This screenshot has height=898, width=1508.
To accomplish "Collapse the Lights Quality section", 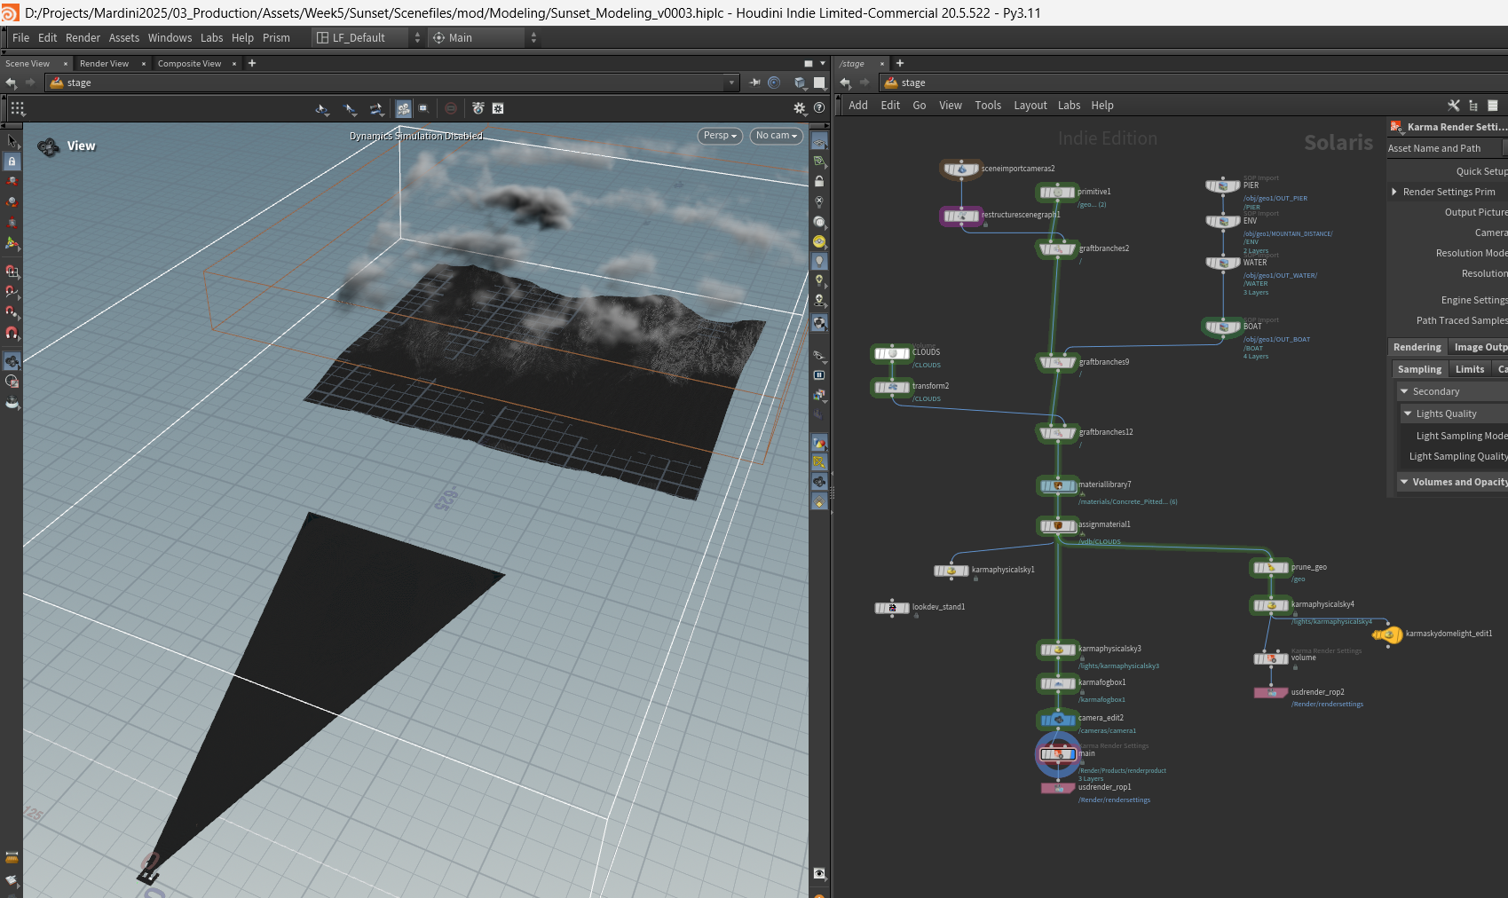I will [1408, 414].
